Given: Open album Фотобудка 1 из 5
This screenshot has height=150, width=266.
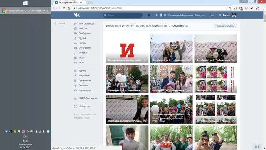Looking at the screenshot, I should click(216, 79).
